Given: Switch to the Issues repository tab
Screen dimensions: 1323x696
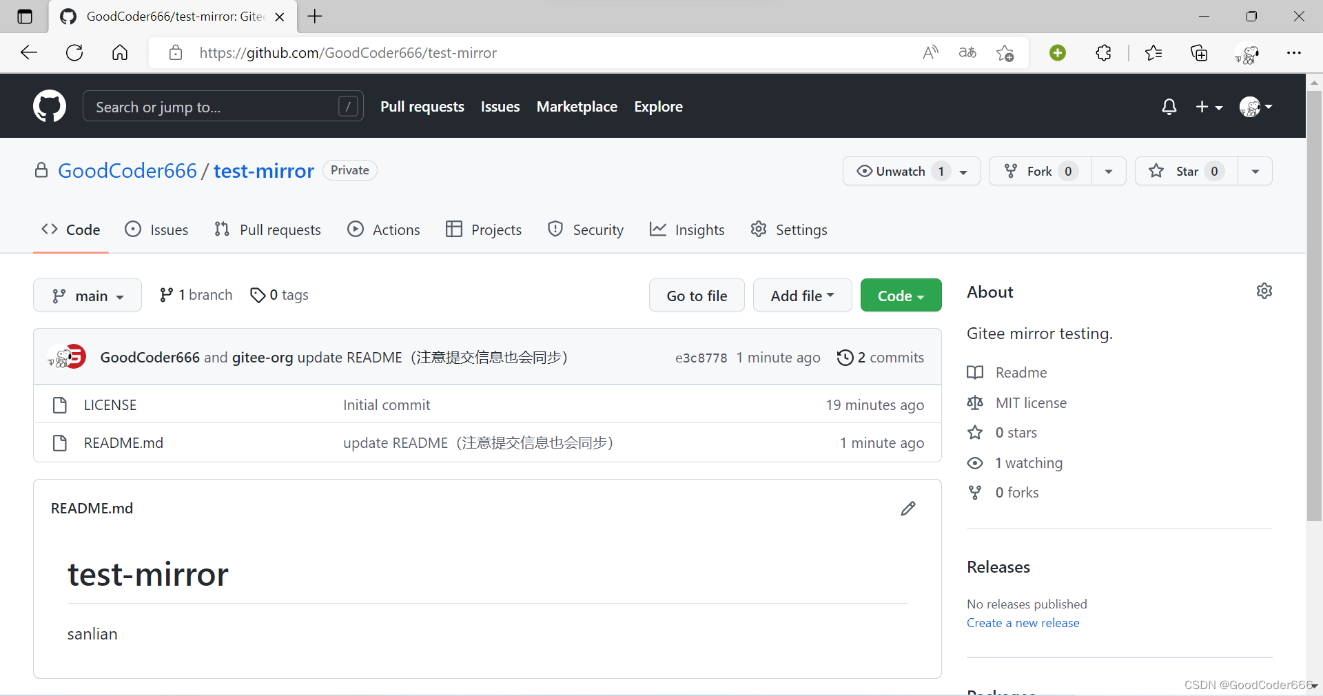Looking at the screenshot, I should click(156, 229).
